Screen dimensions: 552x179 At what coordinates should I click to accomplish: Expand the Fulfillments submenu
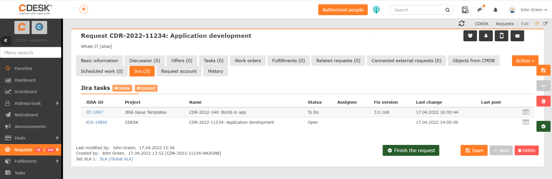[x=57, y=161]
